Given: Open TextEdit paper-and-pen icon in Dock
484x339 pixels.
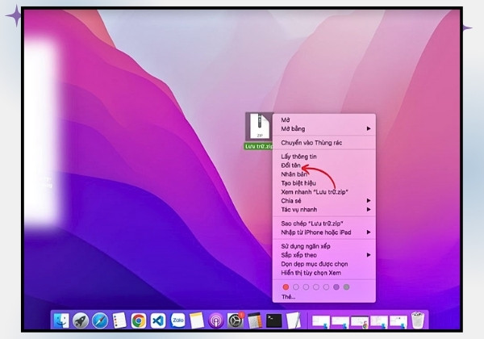Looking at the screenshot, I should click(294, 320).
